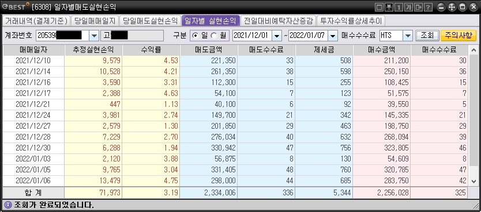Click the status message 조회가 완료되었습니다.
The height and width of the screenshot is (212, 481).
click(x=54, y=205)
